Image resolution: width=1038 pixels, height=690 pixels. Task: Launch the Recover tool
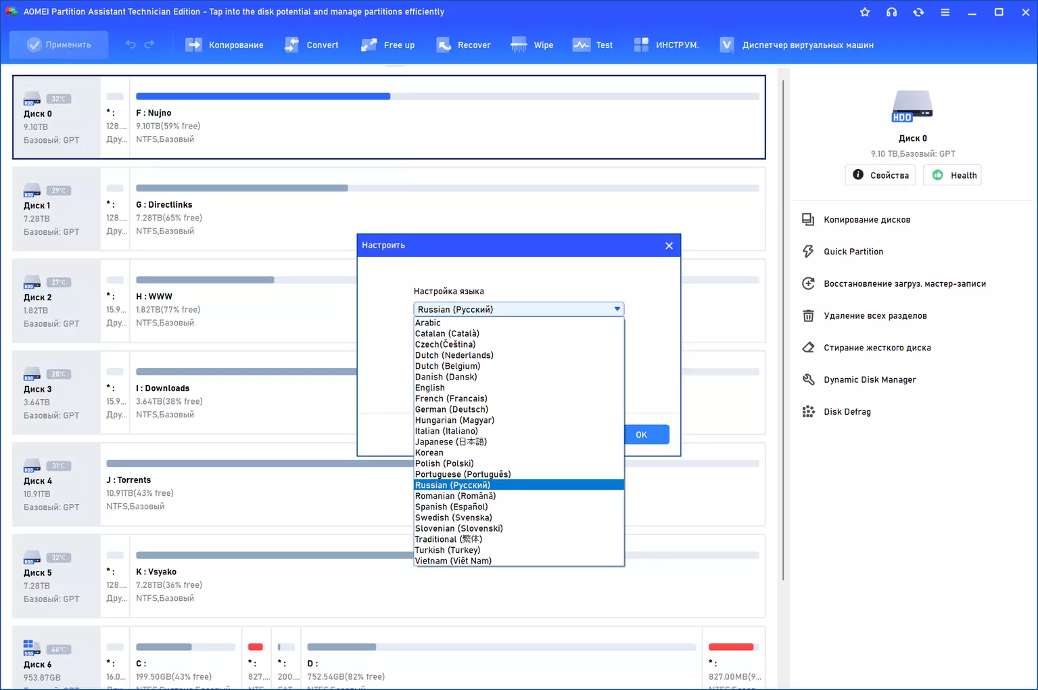463,45
